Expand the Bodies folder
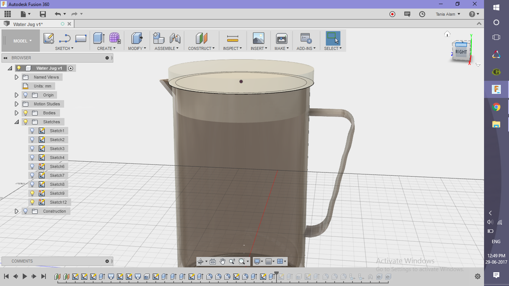Image resolution: width=509 pixels, height=286 pixels. [x=16, y=113]
